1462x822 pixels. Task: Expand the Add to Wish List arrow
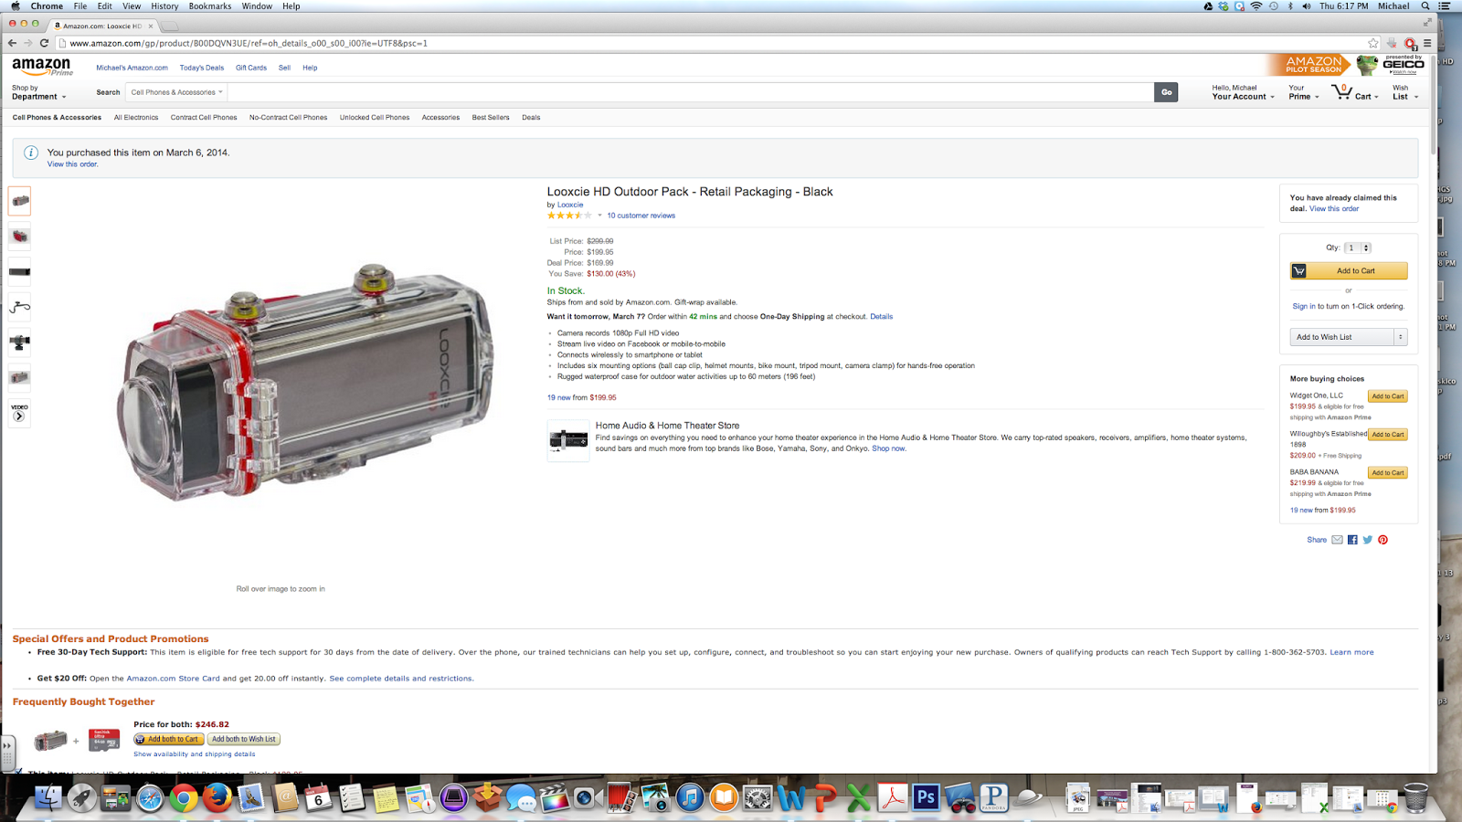tap(1400, 337)
